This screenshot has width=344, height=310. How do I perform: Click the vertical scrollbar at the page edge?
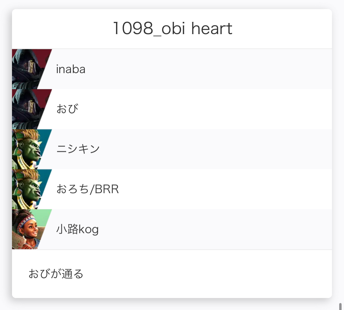tap(340, 306)
